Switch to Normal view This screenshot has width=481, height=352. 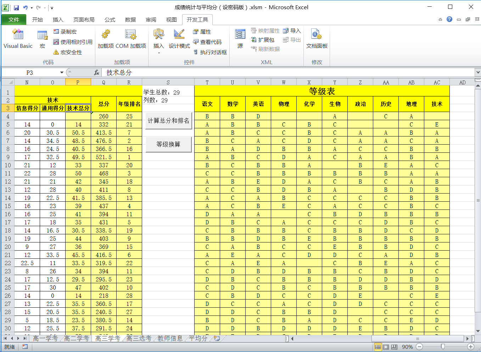(378, 347)
